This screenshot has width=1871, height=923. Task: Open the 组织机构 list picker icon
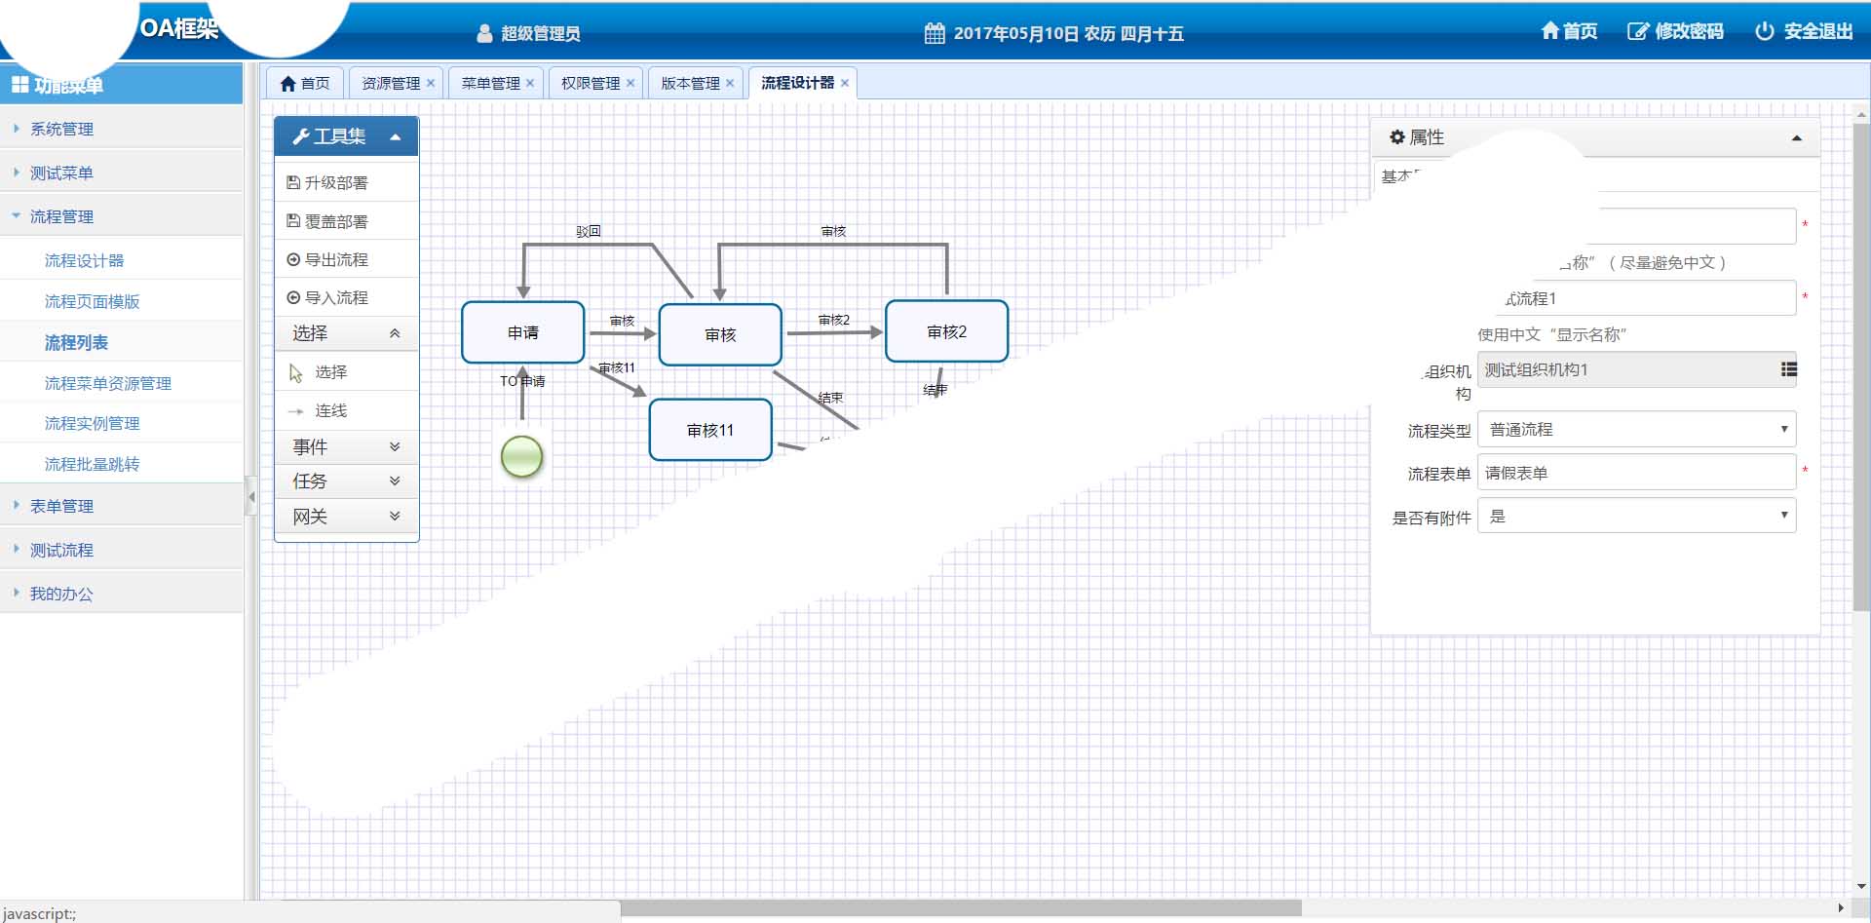click(x=1788, y=369)
